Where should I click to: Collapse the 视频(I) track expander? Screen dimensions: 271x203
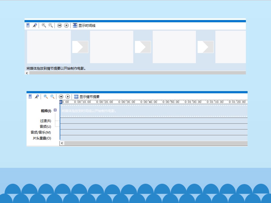click(x=55, y=110)
